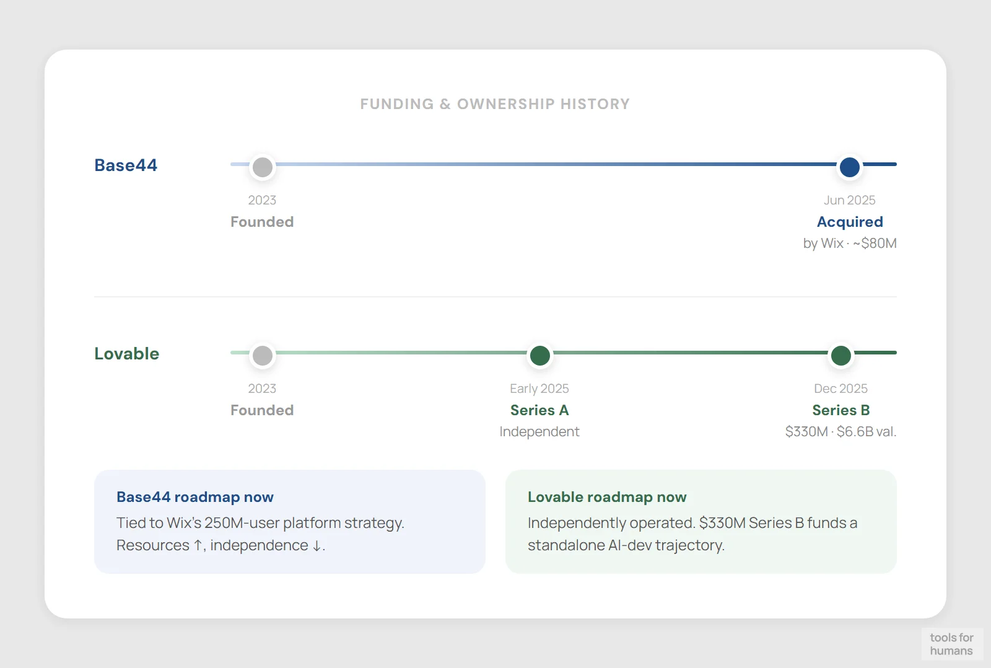The width and height of the screenshot is (991, 668).
Task: Click the Early 2025 Series A marker
Action: [539, 355]
